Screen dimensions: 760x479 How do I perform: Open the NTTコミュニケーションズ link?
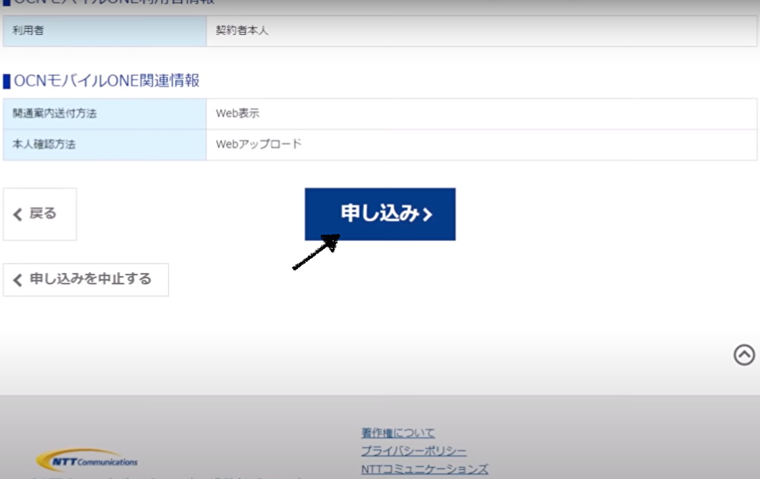pos(425,469)
